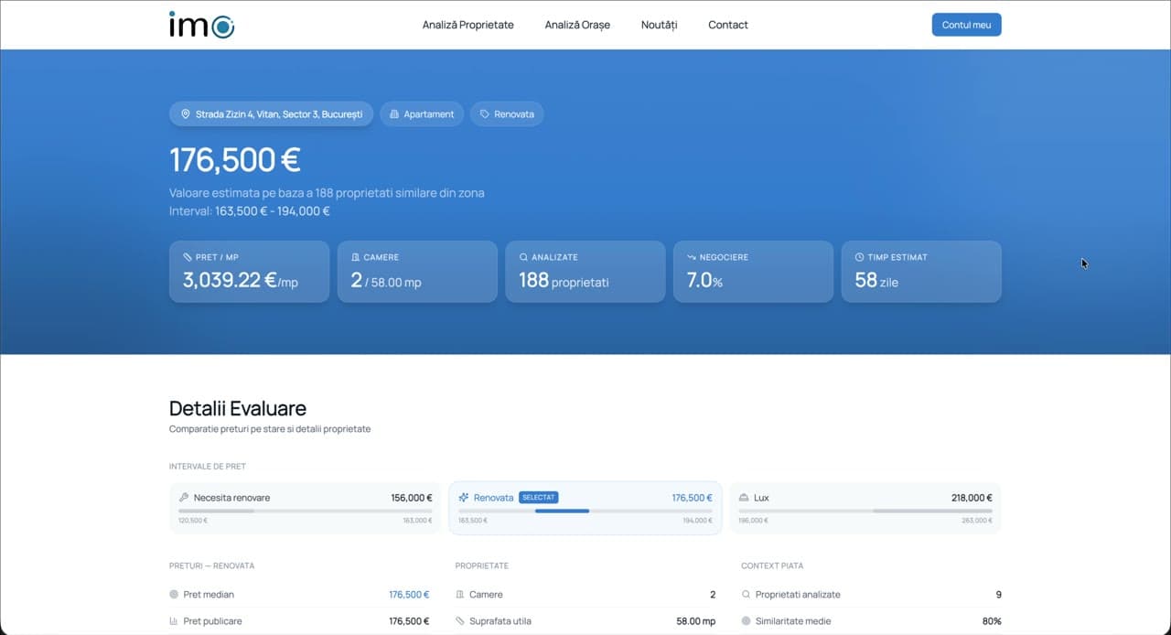This screenshot has height=635, width=1171.
Task: Click the PROPRIETATE section label
Action: 482,565
